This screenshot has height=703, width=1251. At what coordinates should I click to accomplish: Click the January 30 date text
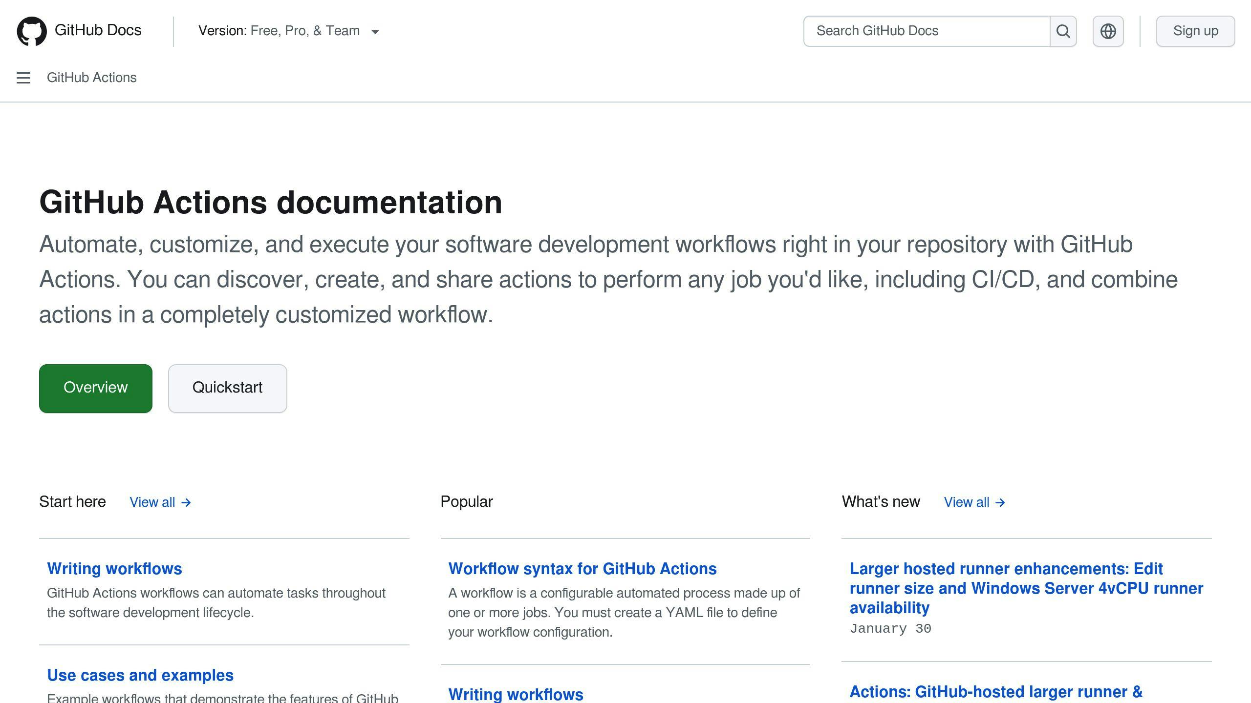point(890,629)
